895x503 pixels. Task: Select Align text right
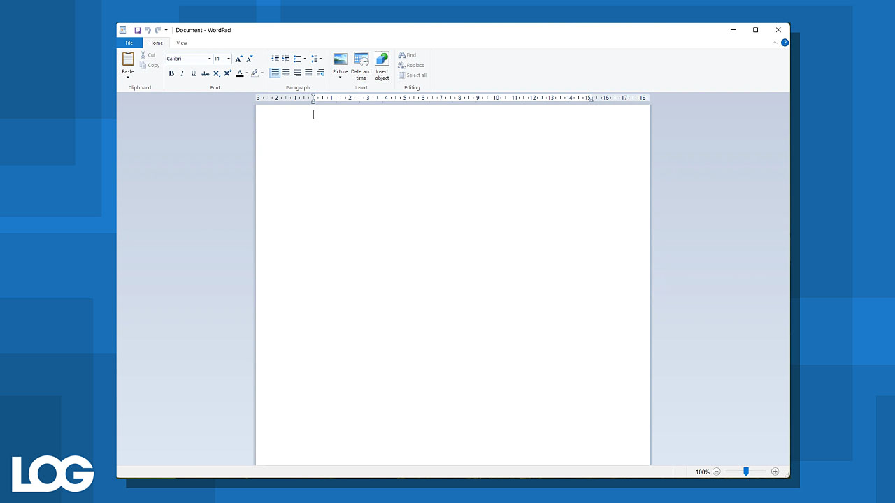[297, 73]
